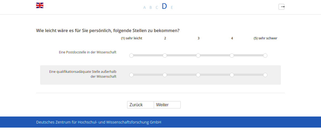The image size is (321, 130).
Task: Rate Stelle außerhalb der Wissenschaft as 3
Action: tap(198, 75)
